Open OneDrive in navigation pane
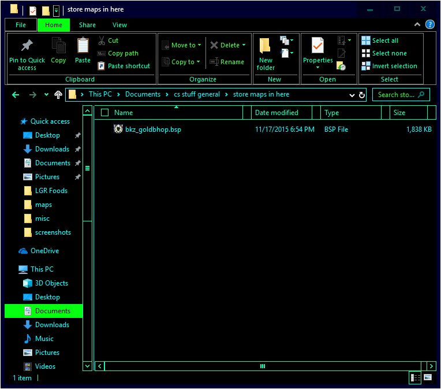The image size is (441, 389). coord(39,251)
